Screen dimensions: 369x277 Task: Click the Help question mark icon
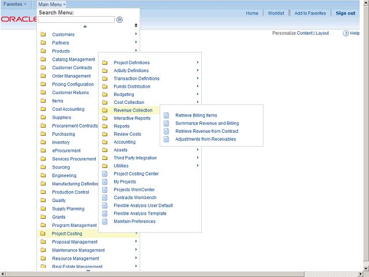(x=346, y=33)
